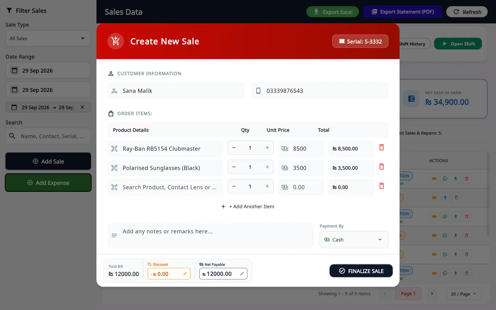Scan barcode icon beside Polarised Sunglasses
496x310 pixels.
click(114, 168)
